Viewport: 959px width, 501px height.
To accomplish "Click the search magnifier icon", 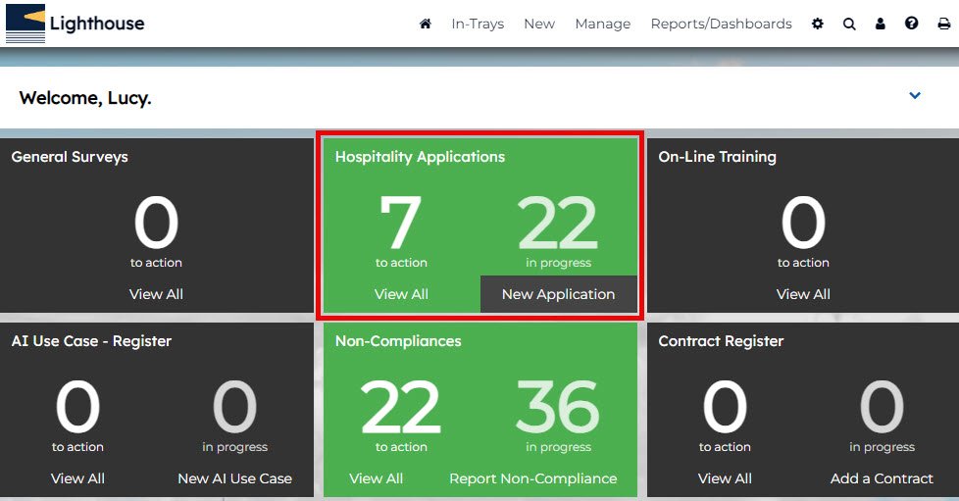I will click(x=849, y=24).
